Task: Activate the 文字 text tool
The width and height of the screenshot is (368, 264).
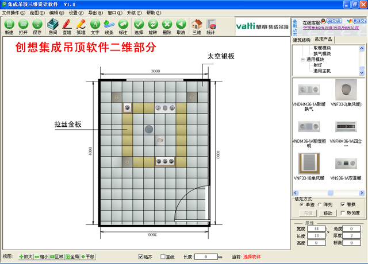Action: pyautogui.click(x=95, y=26)
